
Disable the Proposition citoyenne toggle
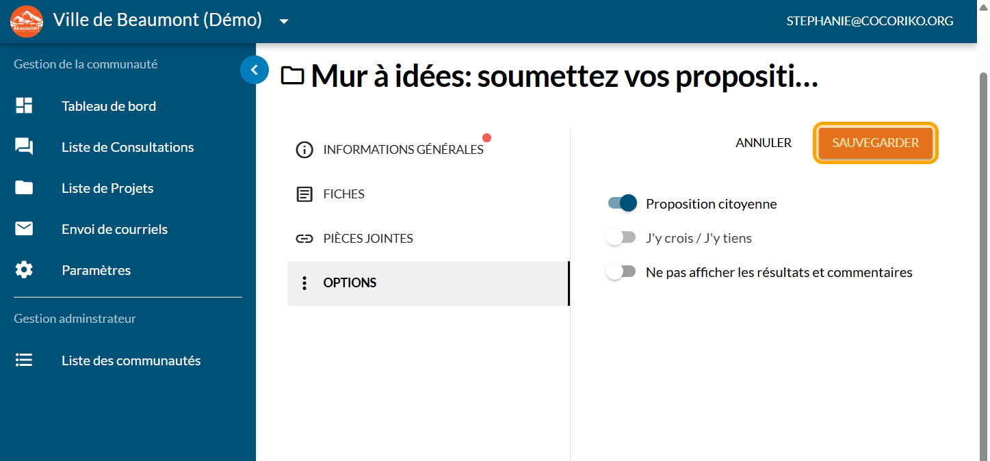pyautogui.click(x=622, y=203)
